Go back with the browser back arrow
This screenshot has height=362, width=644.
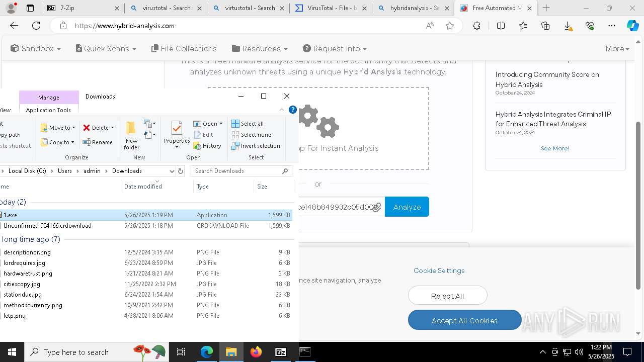click(x=14, y=26)
